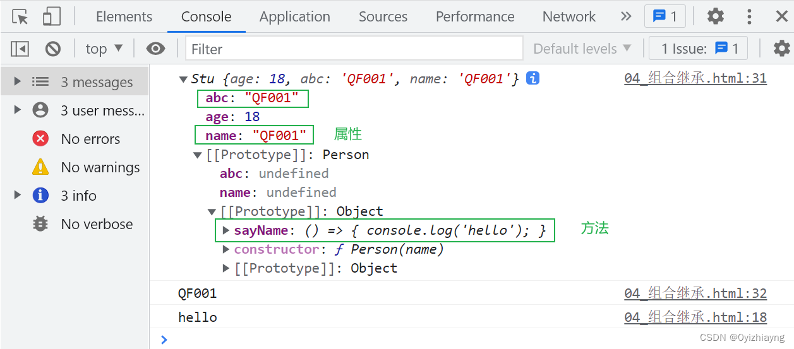This screenshot has width=794, height=349.
Task: Select No errors in the sidebar
Action: pos(90,139)
